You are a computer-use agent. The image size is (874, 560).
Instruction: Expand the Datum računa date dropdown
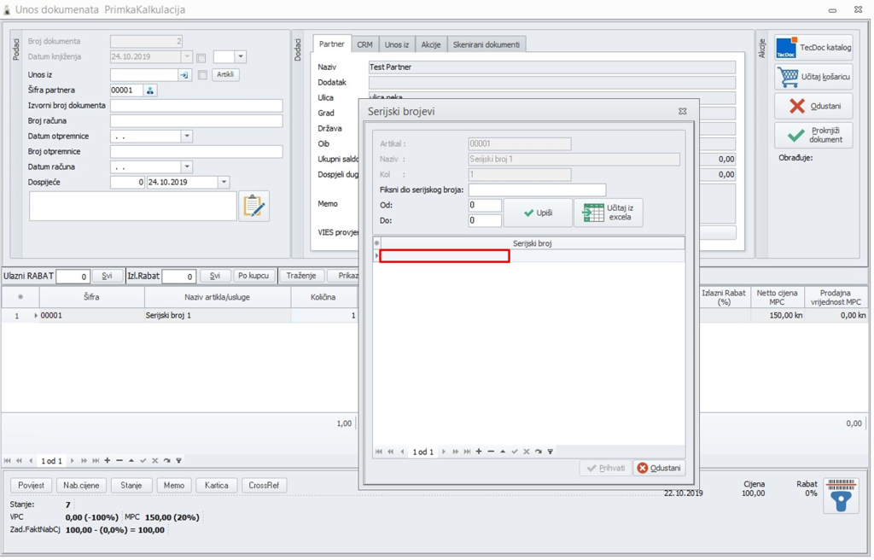[186, 167]
